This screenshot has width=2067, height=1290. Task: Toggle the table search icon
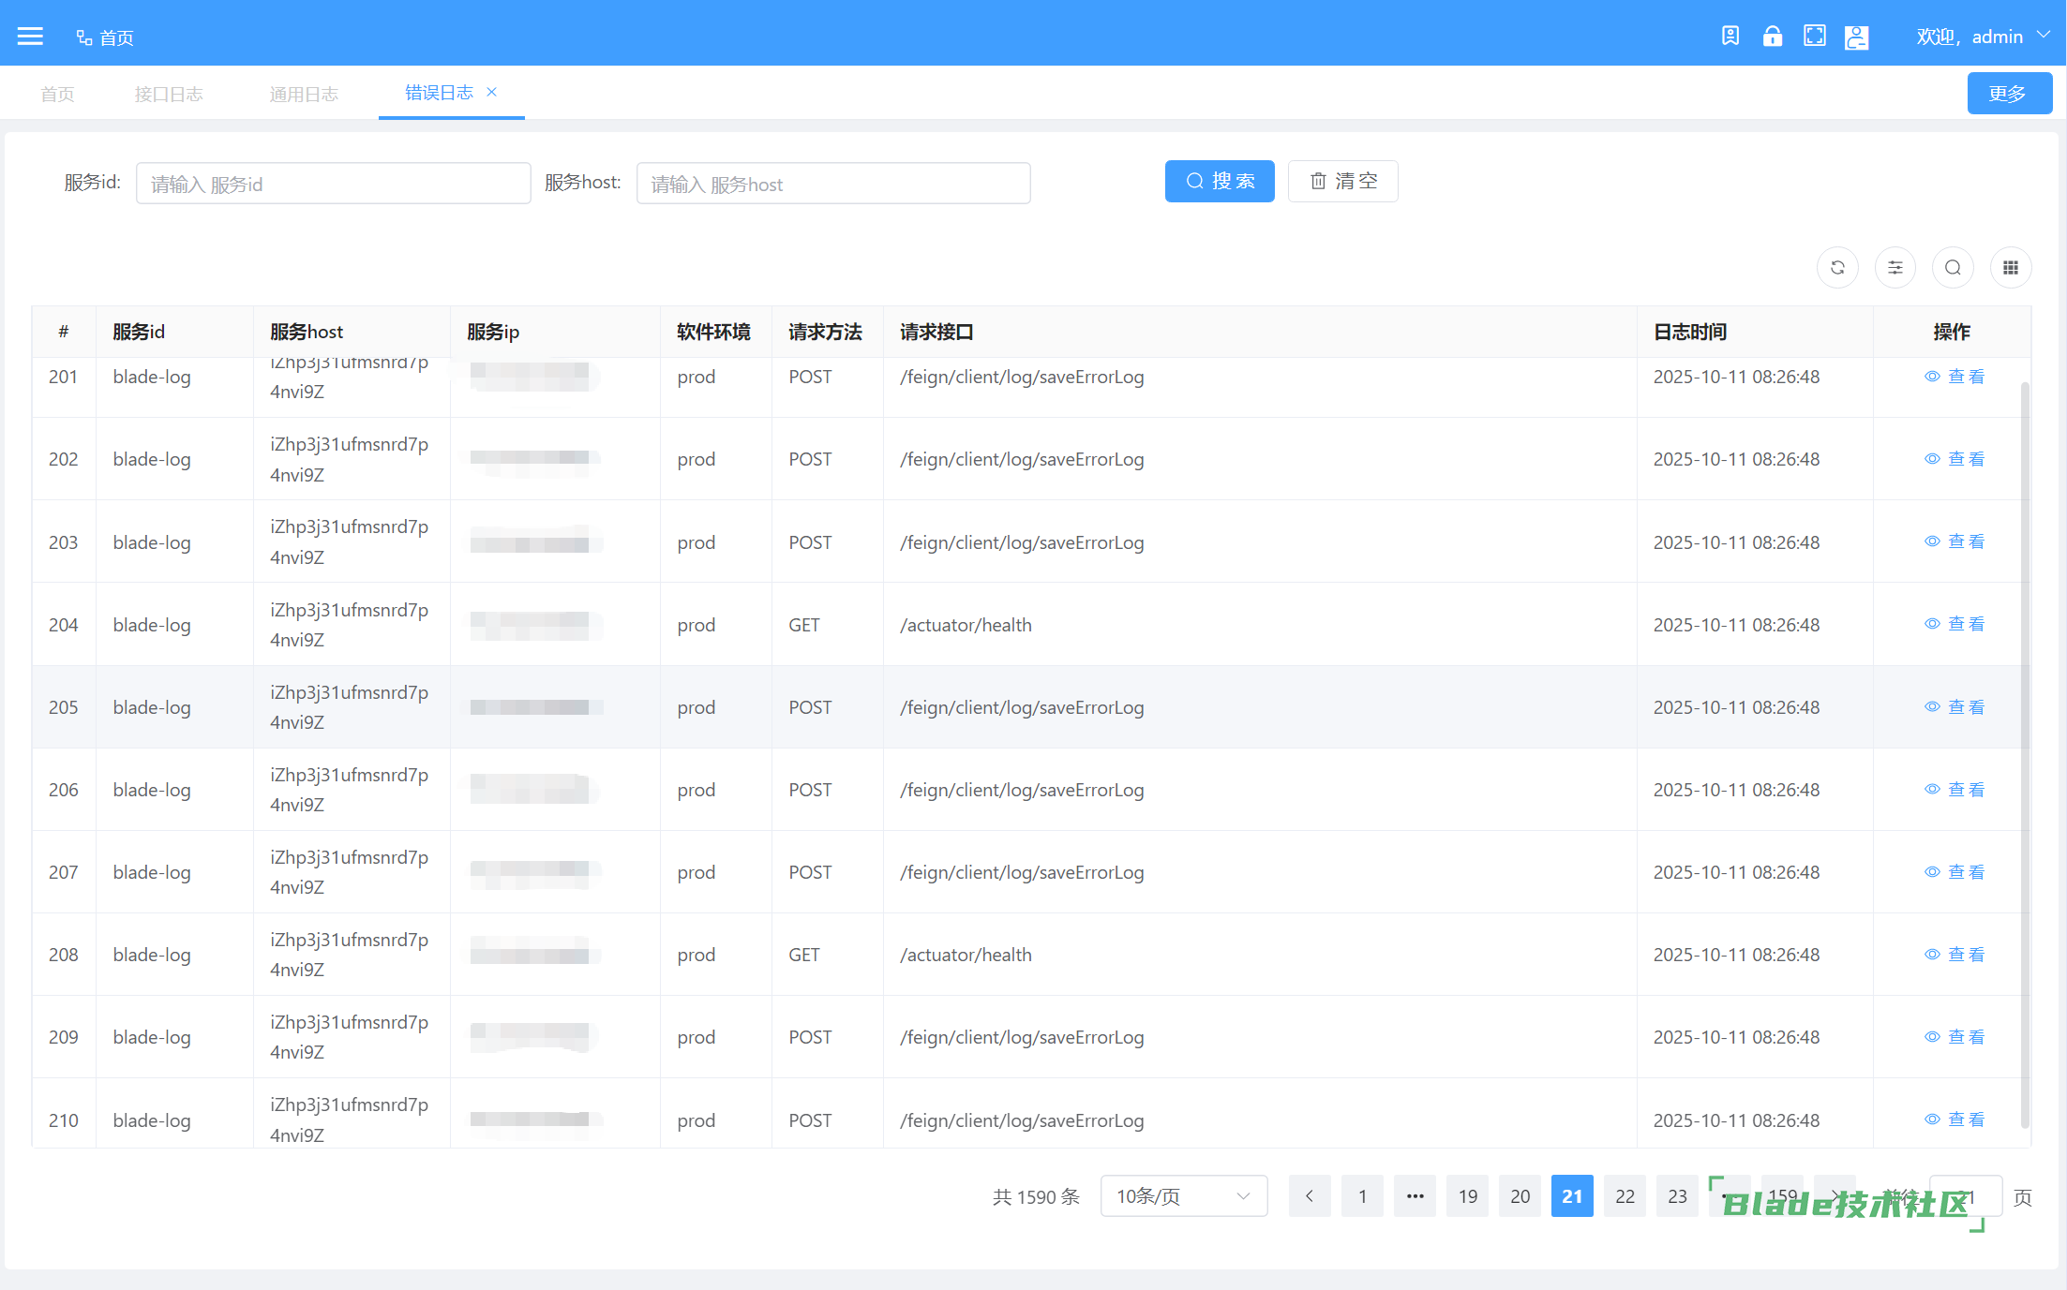pos(1953,268)
